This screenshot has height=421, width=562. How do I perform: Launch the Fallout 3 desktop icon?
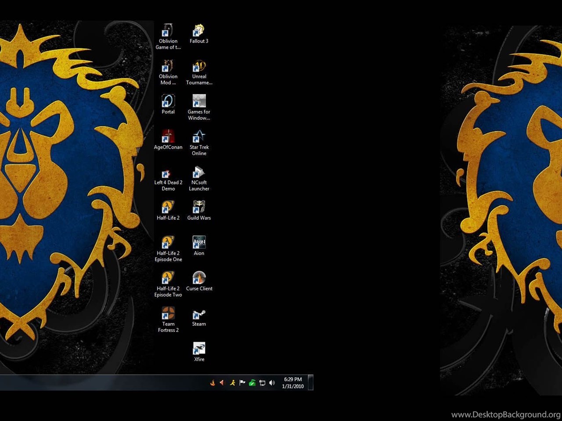coord(199,34)
